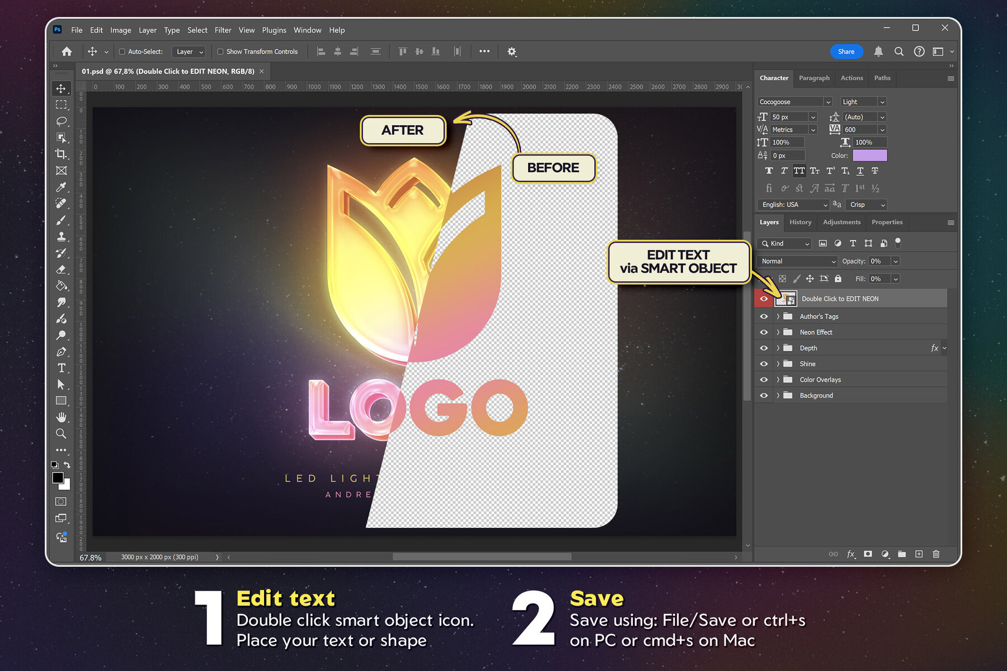Click the Create new layer button
The width and height of the screenshot is (1007, 671).
pyautogui.click(x=919, y=554)
